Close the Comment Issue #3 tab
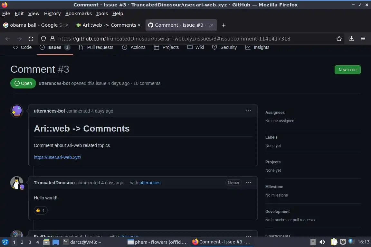 click(212, 25)
